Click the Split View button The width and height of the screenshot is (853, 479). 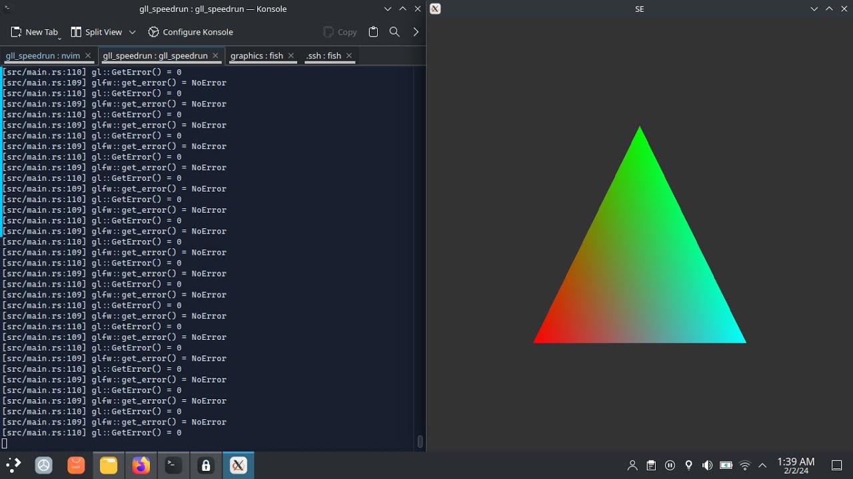pos(97,32)
